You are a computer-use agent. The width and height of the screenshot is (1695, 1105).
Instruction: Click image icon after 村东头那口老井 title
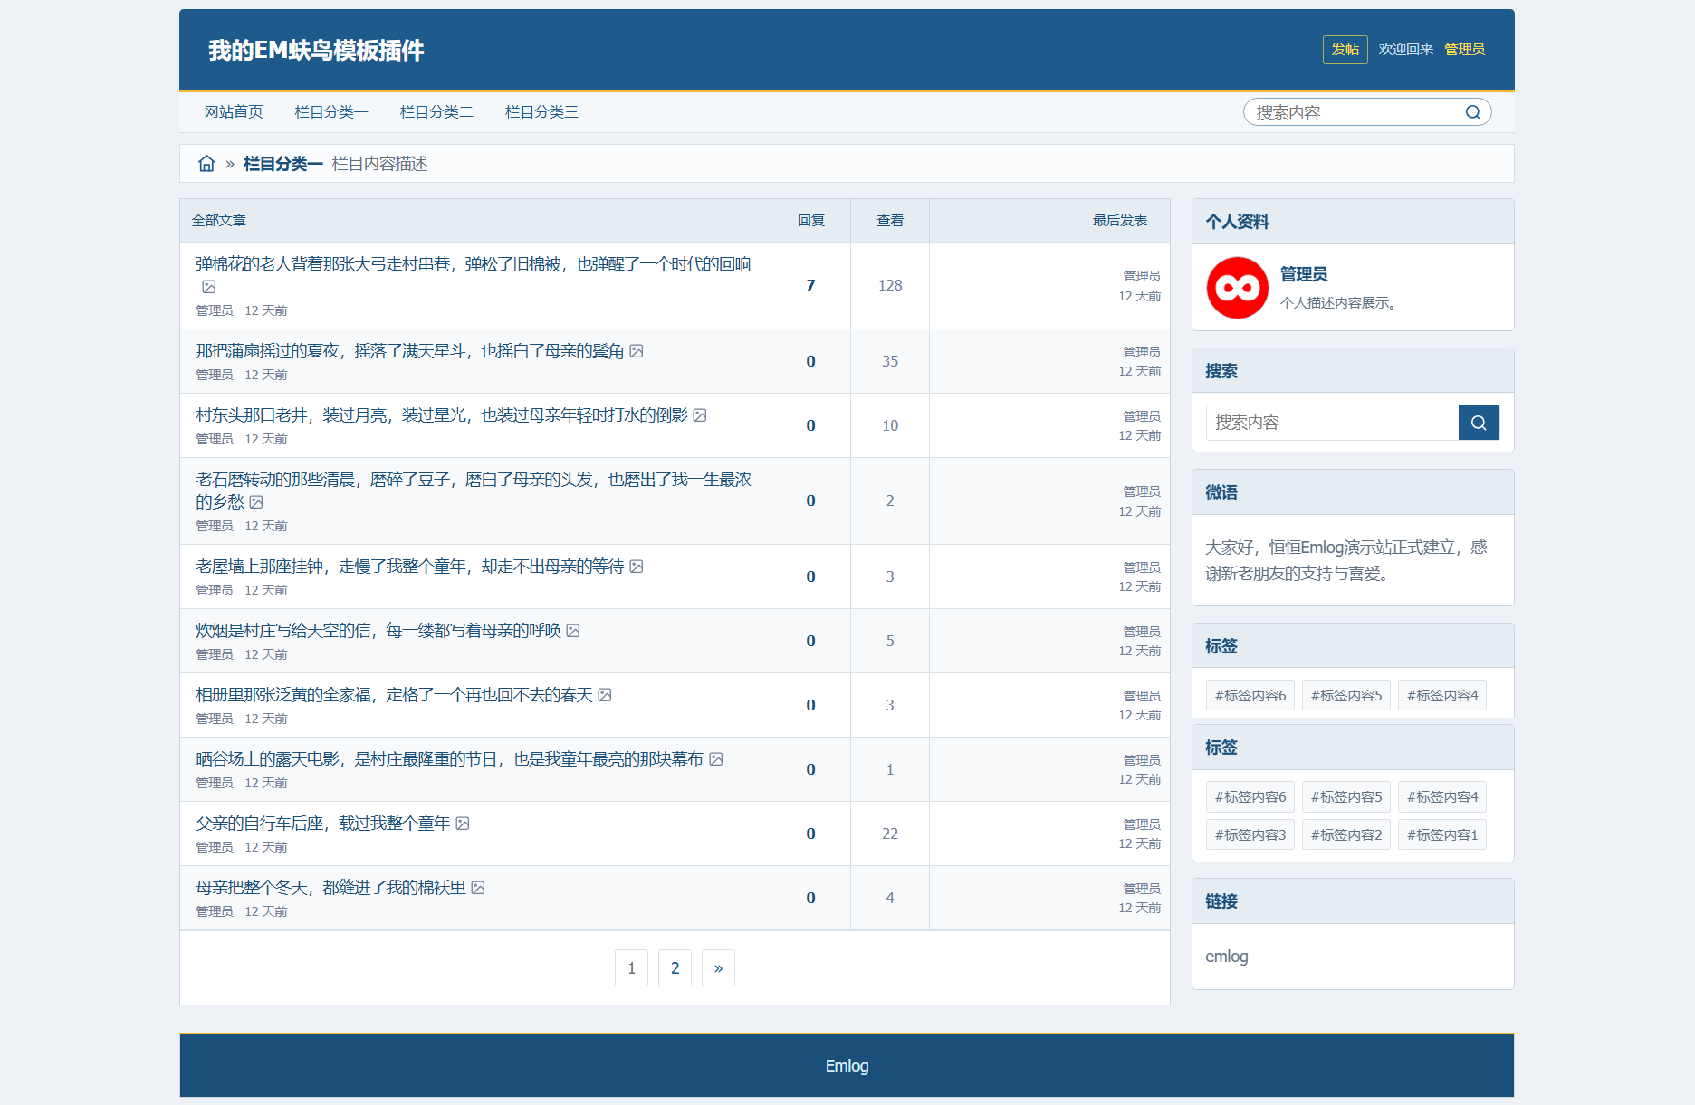[x=700, y=415]
